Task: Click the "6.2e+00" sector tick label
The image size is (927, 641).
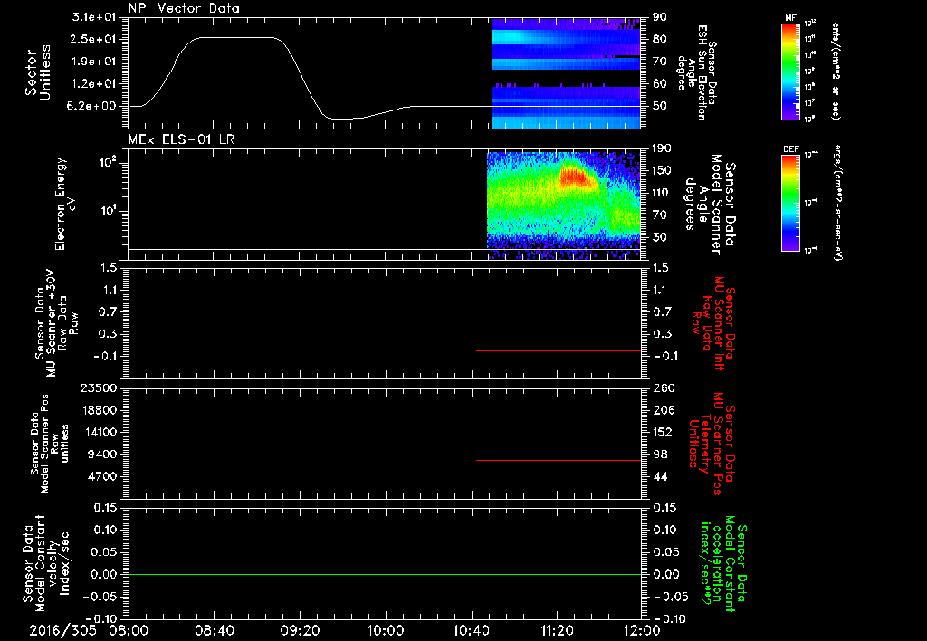Action: (92, 107)
